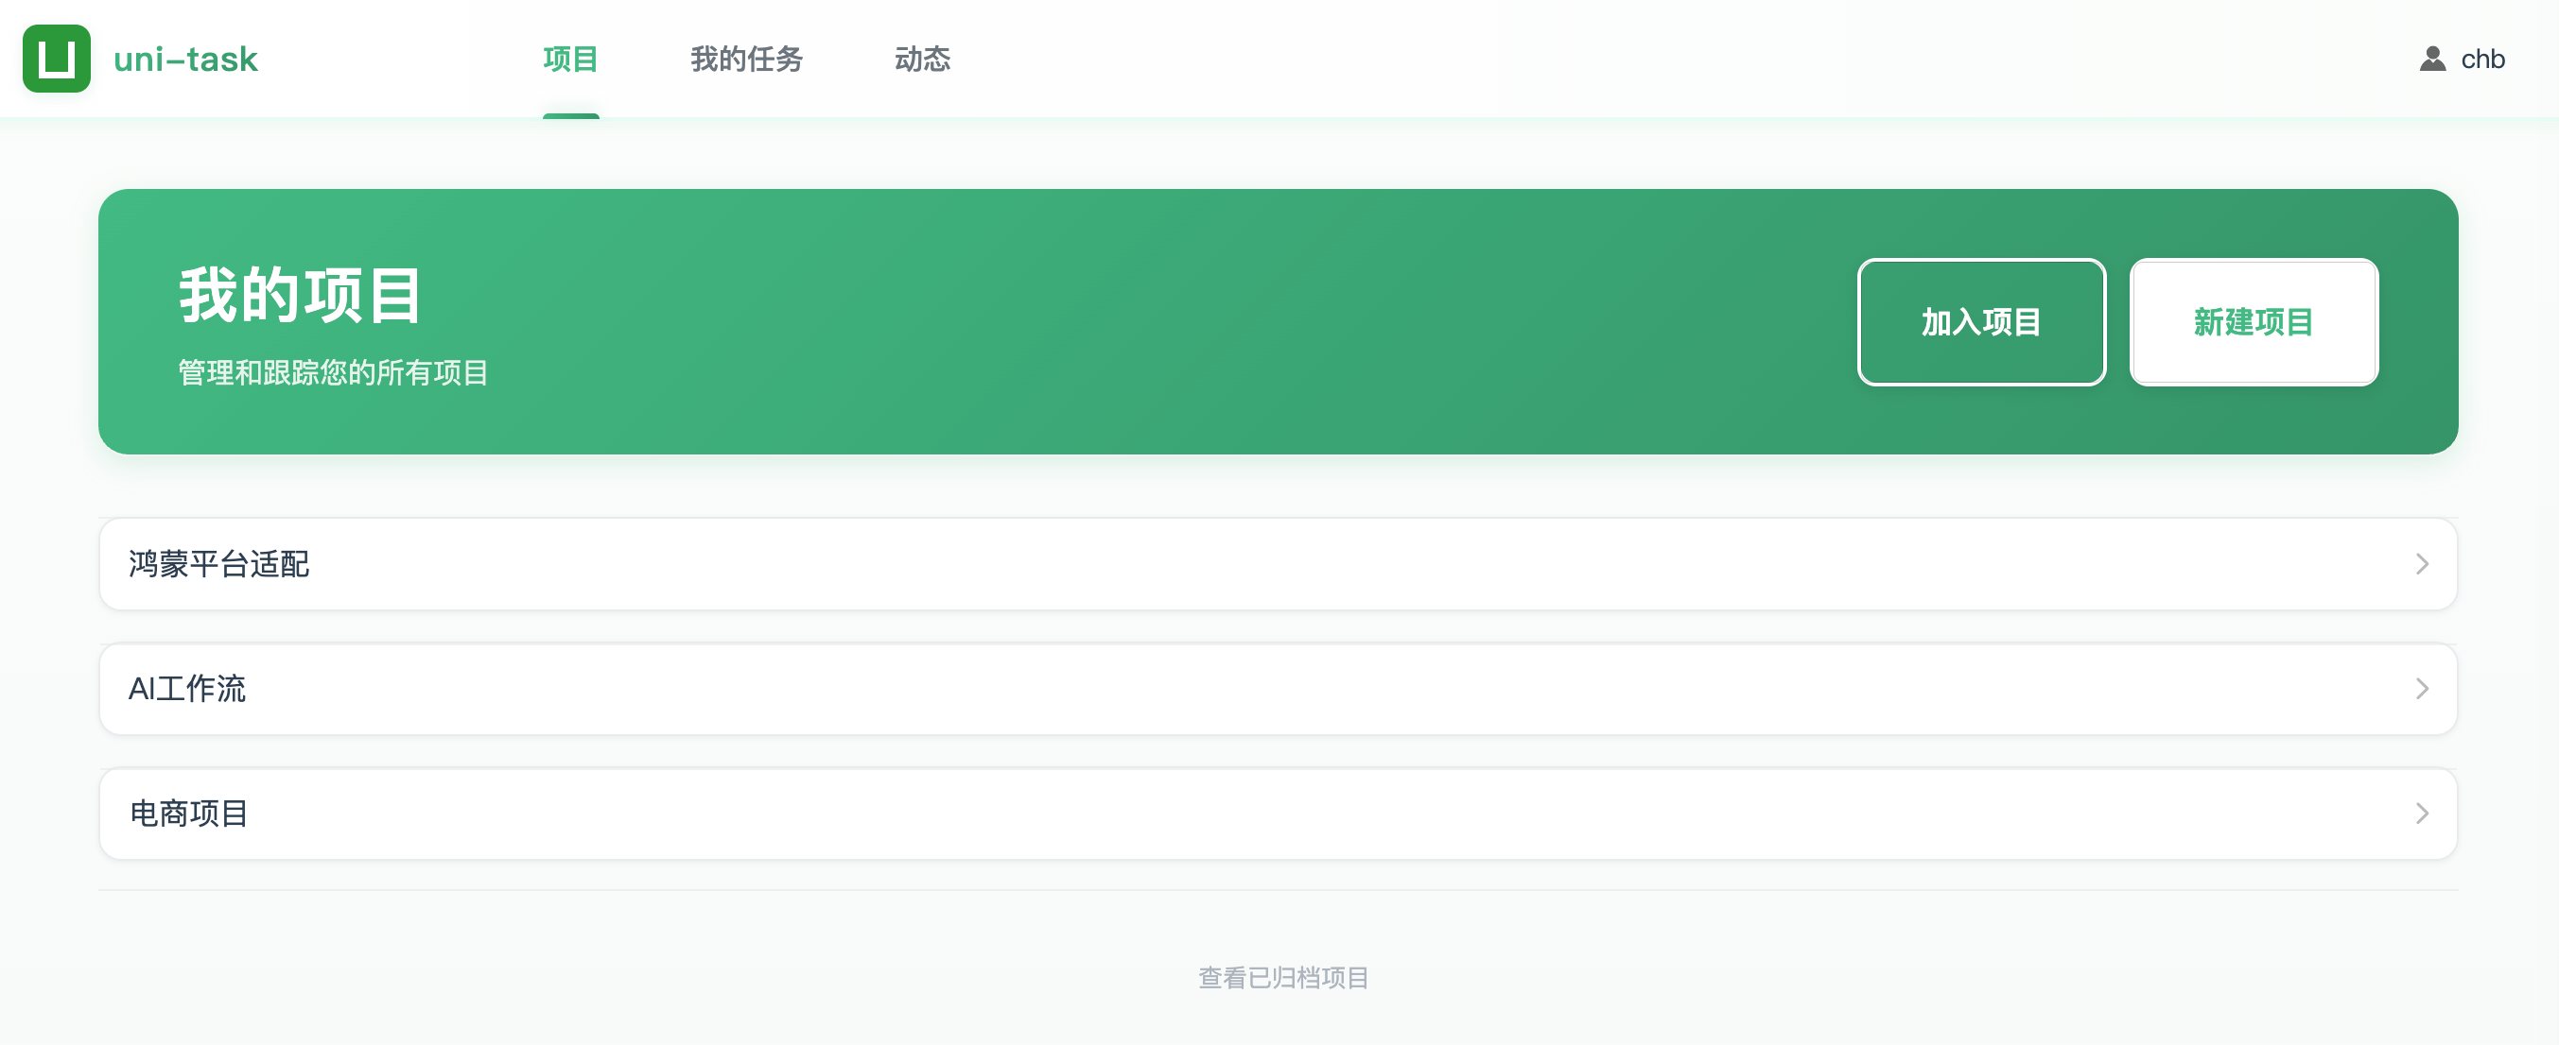Open the 查看已归档项目 link
Image resolution: width=2559 pixels, height=1045 pixels.
point(1282,978)
